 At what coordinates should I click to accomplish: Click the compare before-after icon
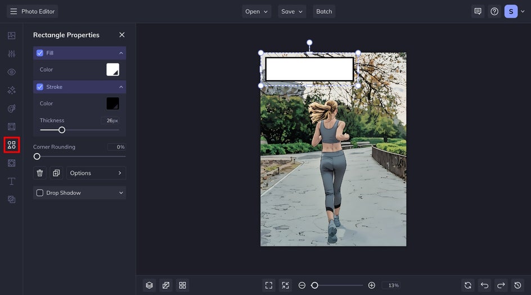(166, 285)
